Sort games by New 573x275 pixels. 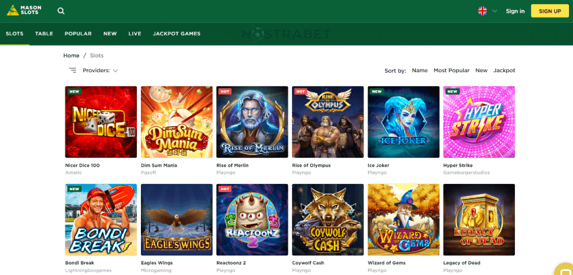pyautogui.click(x=481, y=71)
